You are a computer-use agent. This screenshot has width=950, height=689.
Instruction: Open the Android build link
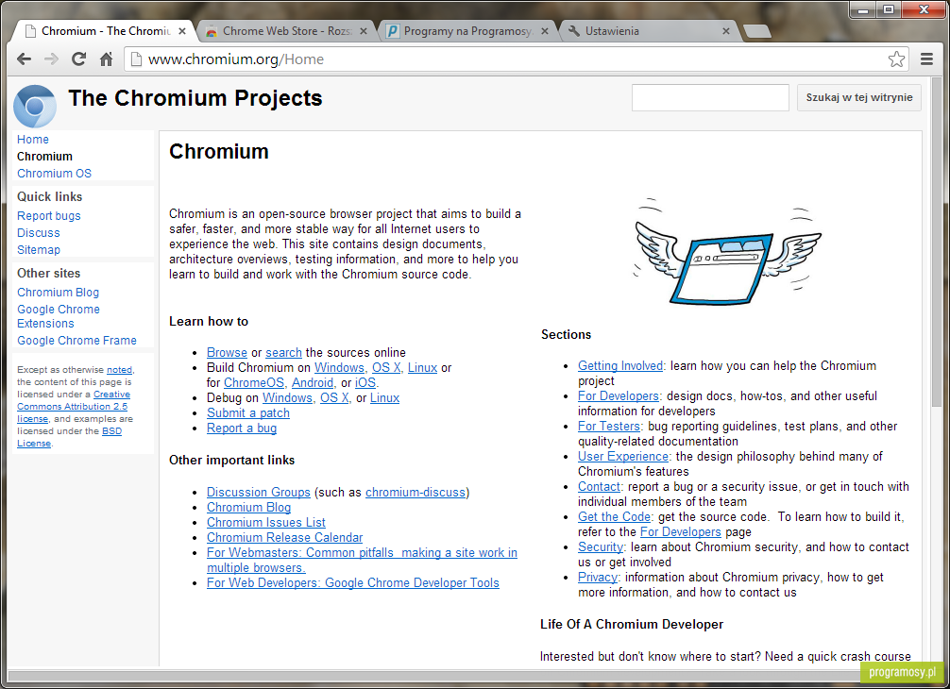click(x=313, y=382)
